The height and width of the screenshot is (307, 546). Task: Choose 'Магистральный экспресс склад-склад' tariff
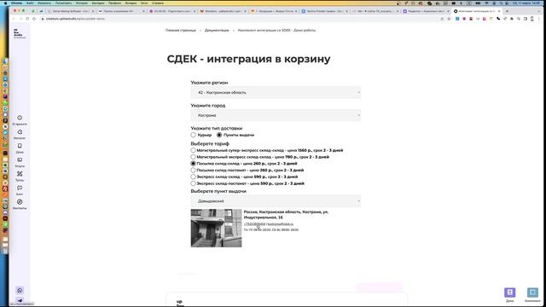click(194, 157)
